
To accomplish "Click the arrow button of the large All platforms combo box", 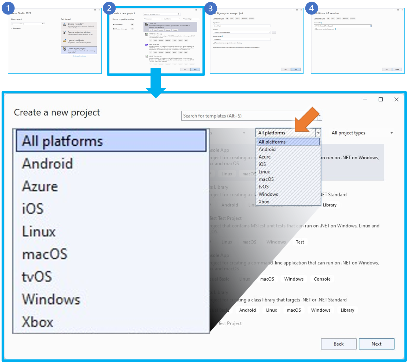I will 318,133.
